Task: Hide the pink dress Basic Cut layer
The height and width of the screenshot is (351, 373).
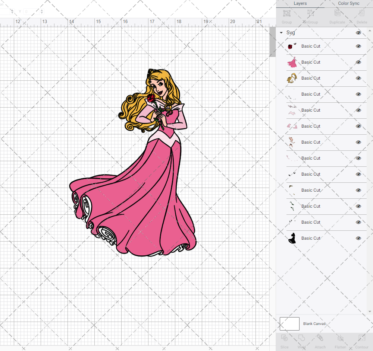Action: 358,62
